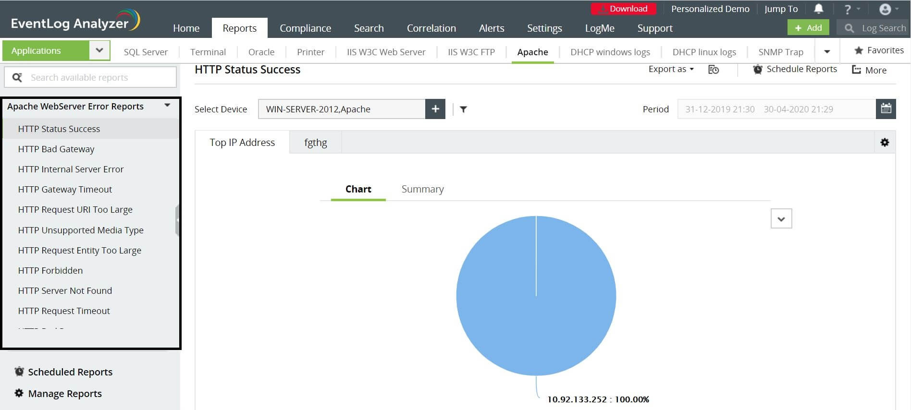Open report view settings gear

coord(885,142)
